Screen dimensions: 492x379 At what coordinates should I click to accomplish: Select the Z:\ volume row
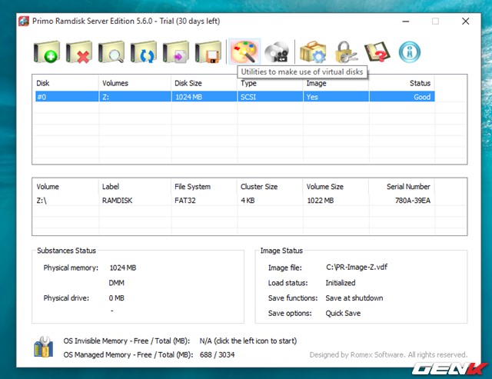[x=234, y=201]
